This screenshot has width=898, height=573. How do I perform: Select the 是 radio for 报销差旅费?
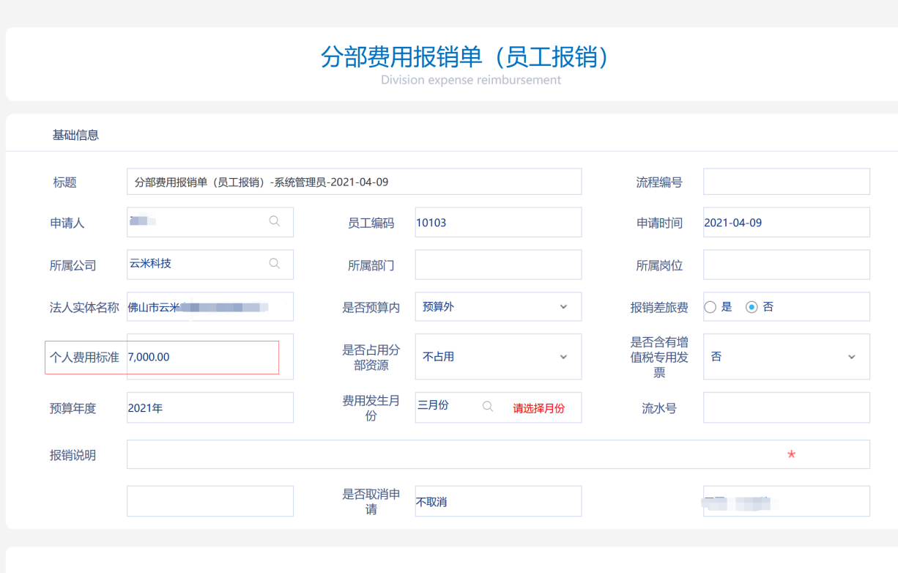(x=710, y=308)
